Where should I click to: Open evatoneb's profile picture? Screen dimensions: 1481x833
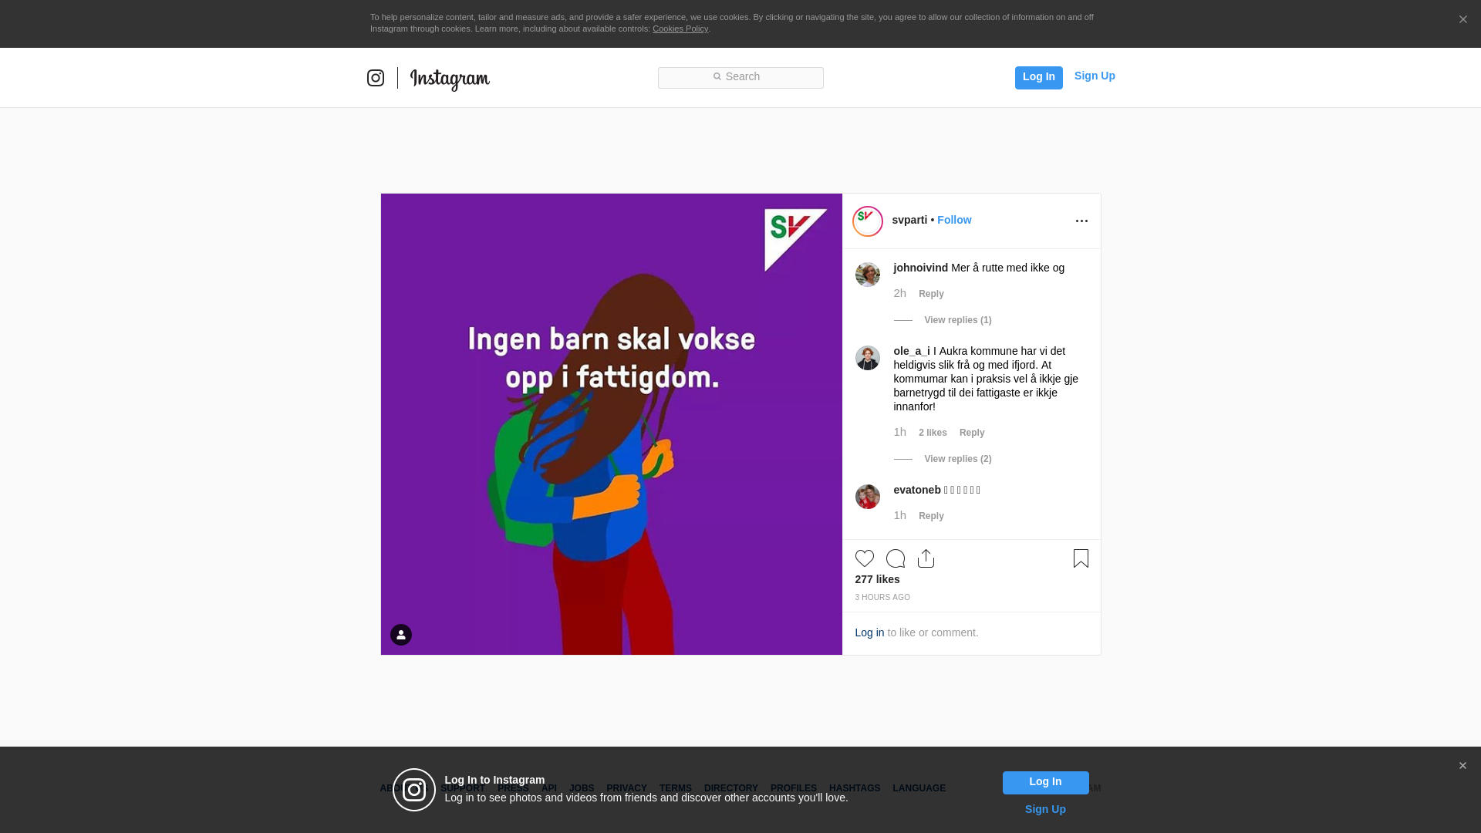(868, 497)
